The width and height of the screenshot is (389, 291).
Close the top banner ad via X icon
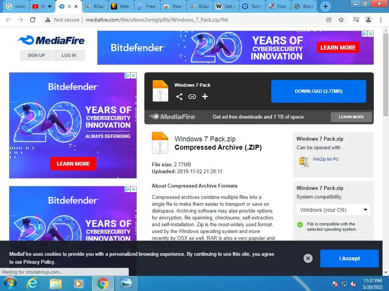[x=370, y=34]
